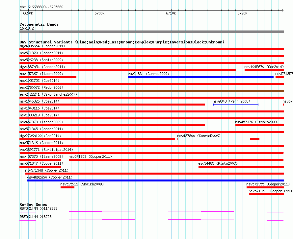Click the brown esv2760072 complex variant bar
The image size is (293, 239).
click(151, 91)
